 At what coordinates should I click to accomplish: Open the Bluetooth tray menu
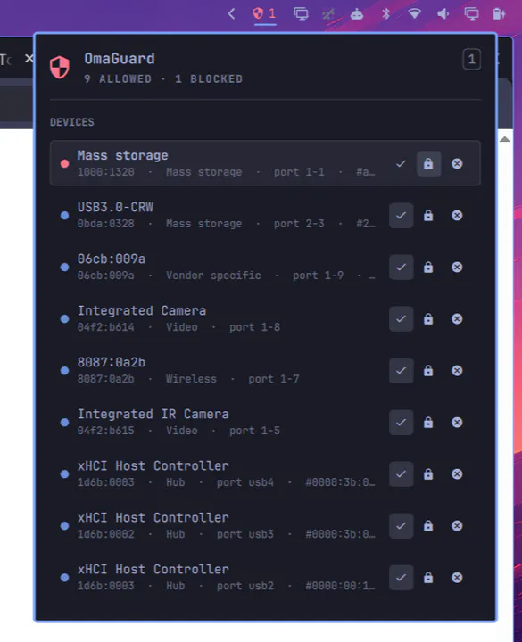(386, 13)
